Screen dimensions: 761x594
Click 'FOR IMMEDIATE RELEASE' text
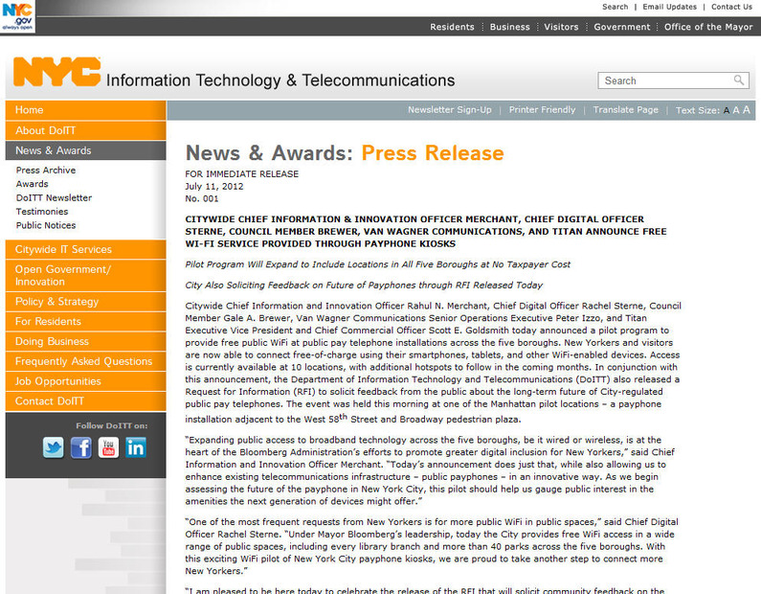tap(241, 173)
